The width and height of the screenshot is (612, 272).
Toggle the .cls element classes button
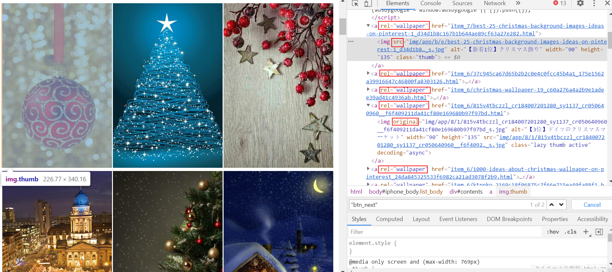570,232
